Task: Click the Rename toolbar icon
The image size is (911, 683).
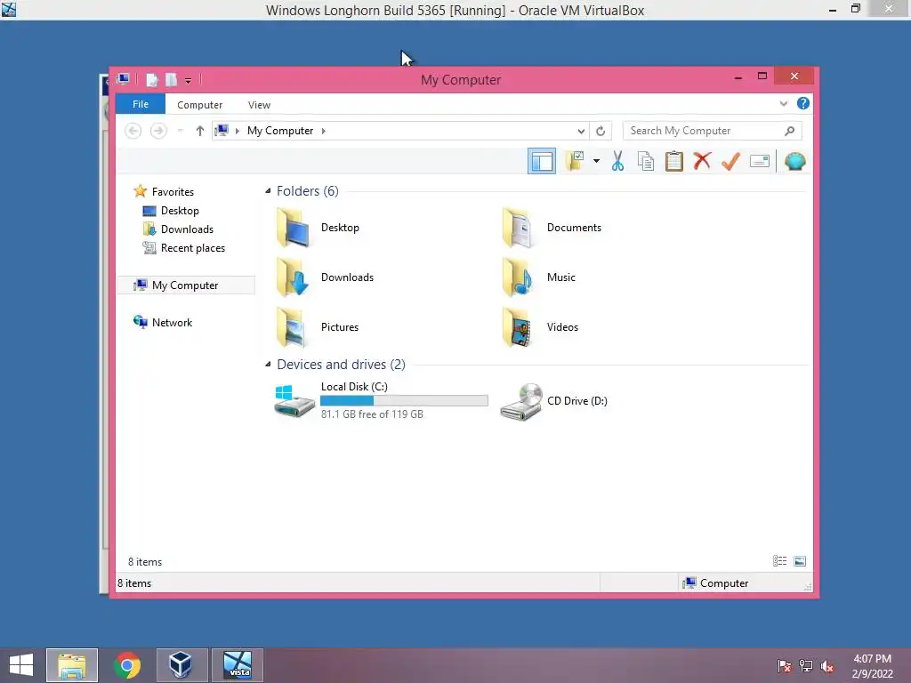Action: click(x=760, y=162)
